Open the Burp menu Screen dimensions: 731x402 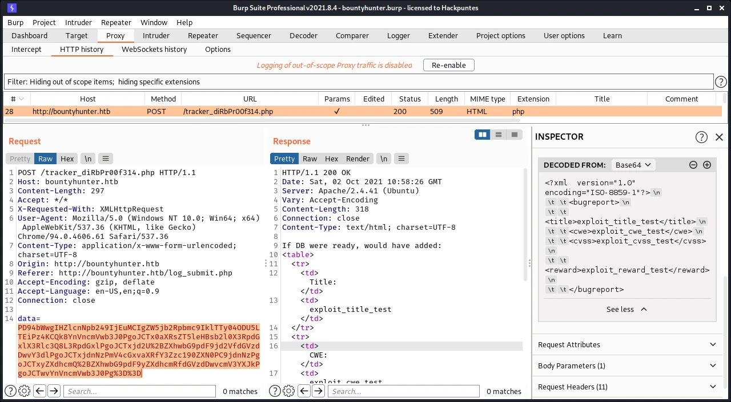point(15,22)
